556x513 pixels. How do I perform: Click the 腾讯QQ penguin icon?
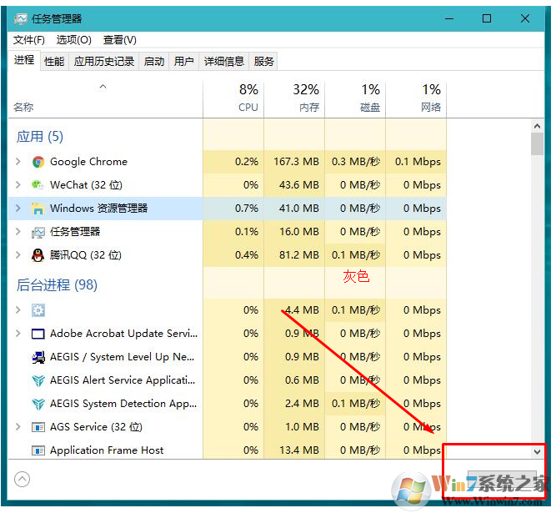tap(38, 255)
